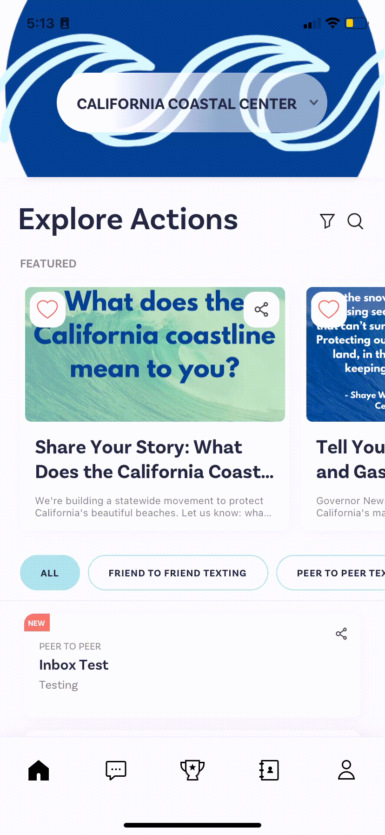Share the Inbox Test action
This screenshot has height=835, width=385.
pos(341,634)
